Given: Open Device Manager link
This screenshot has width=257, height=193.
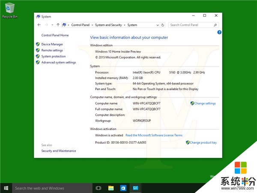Looking at the screenshot, I should pos(52,44).
